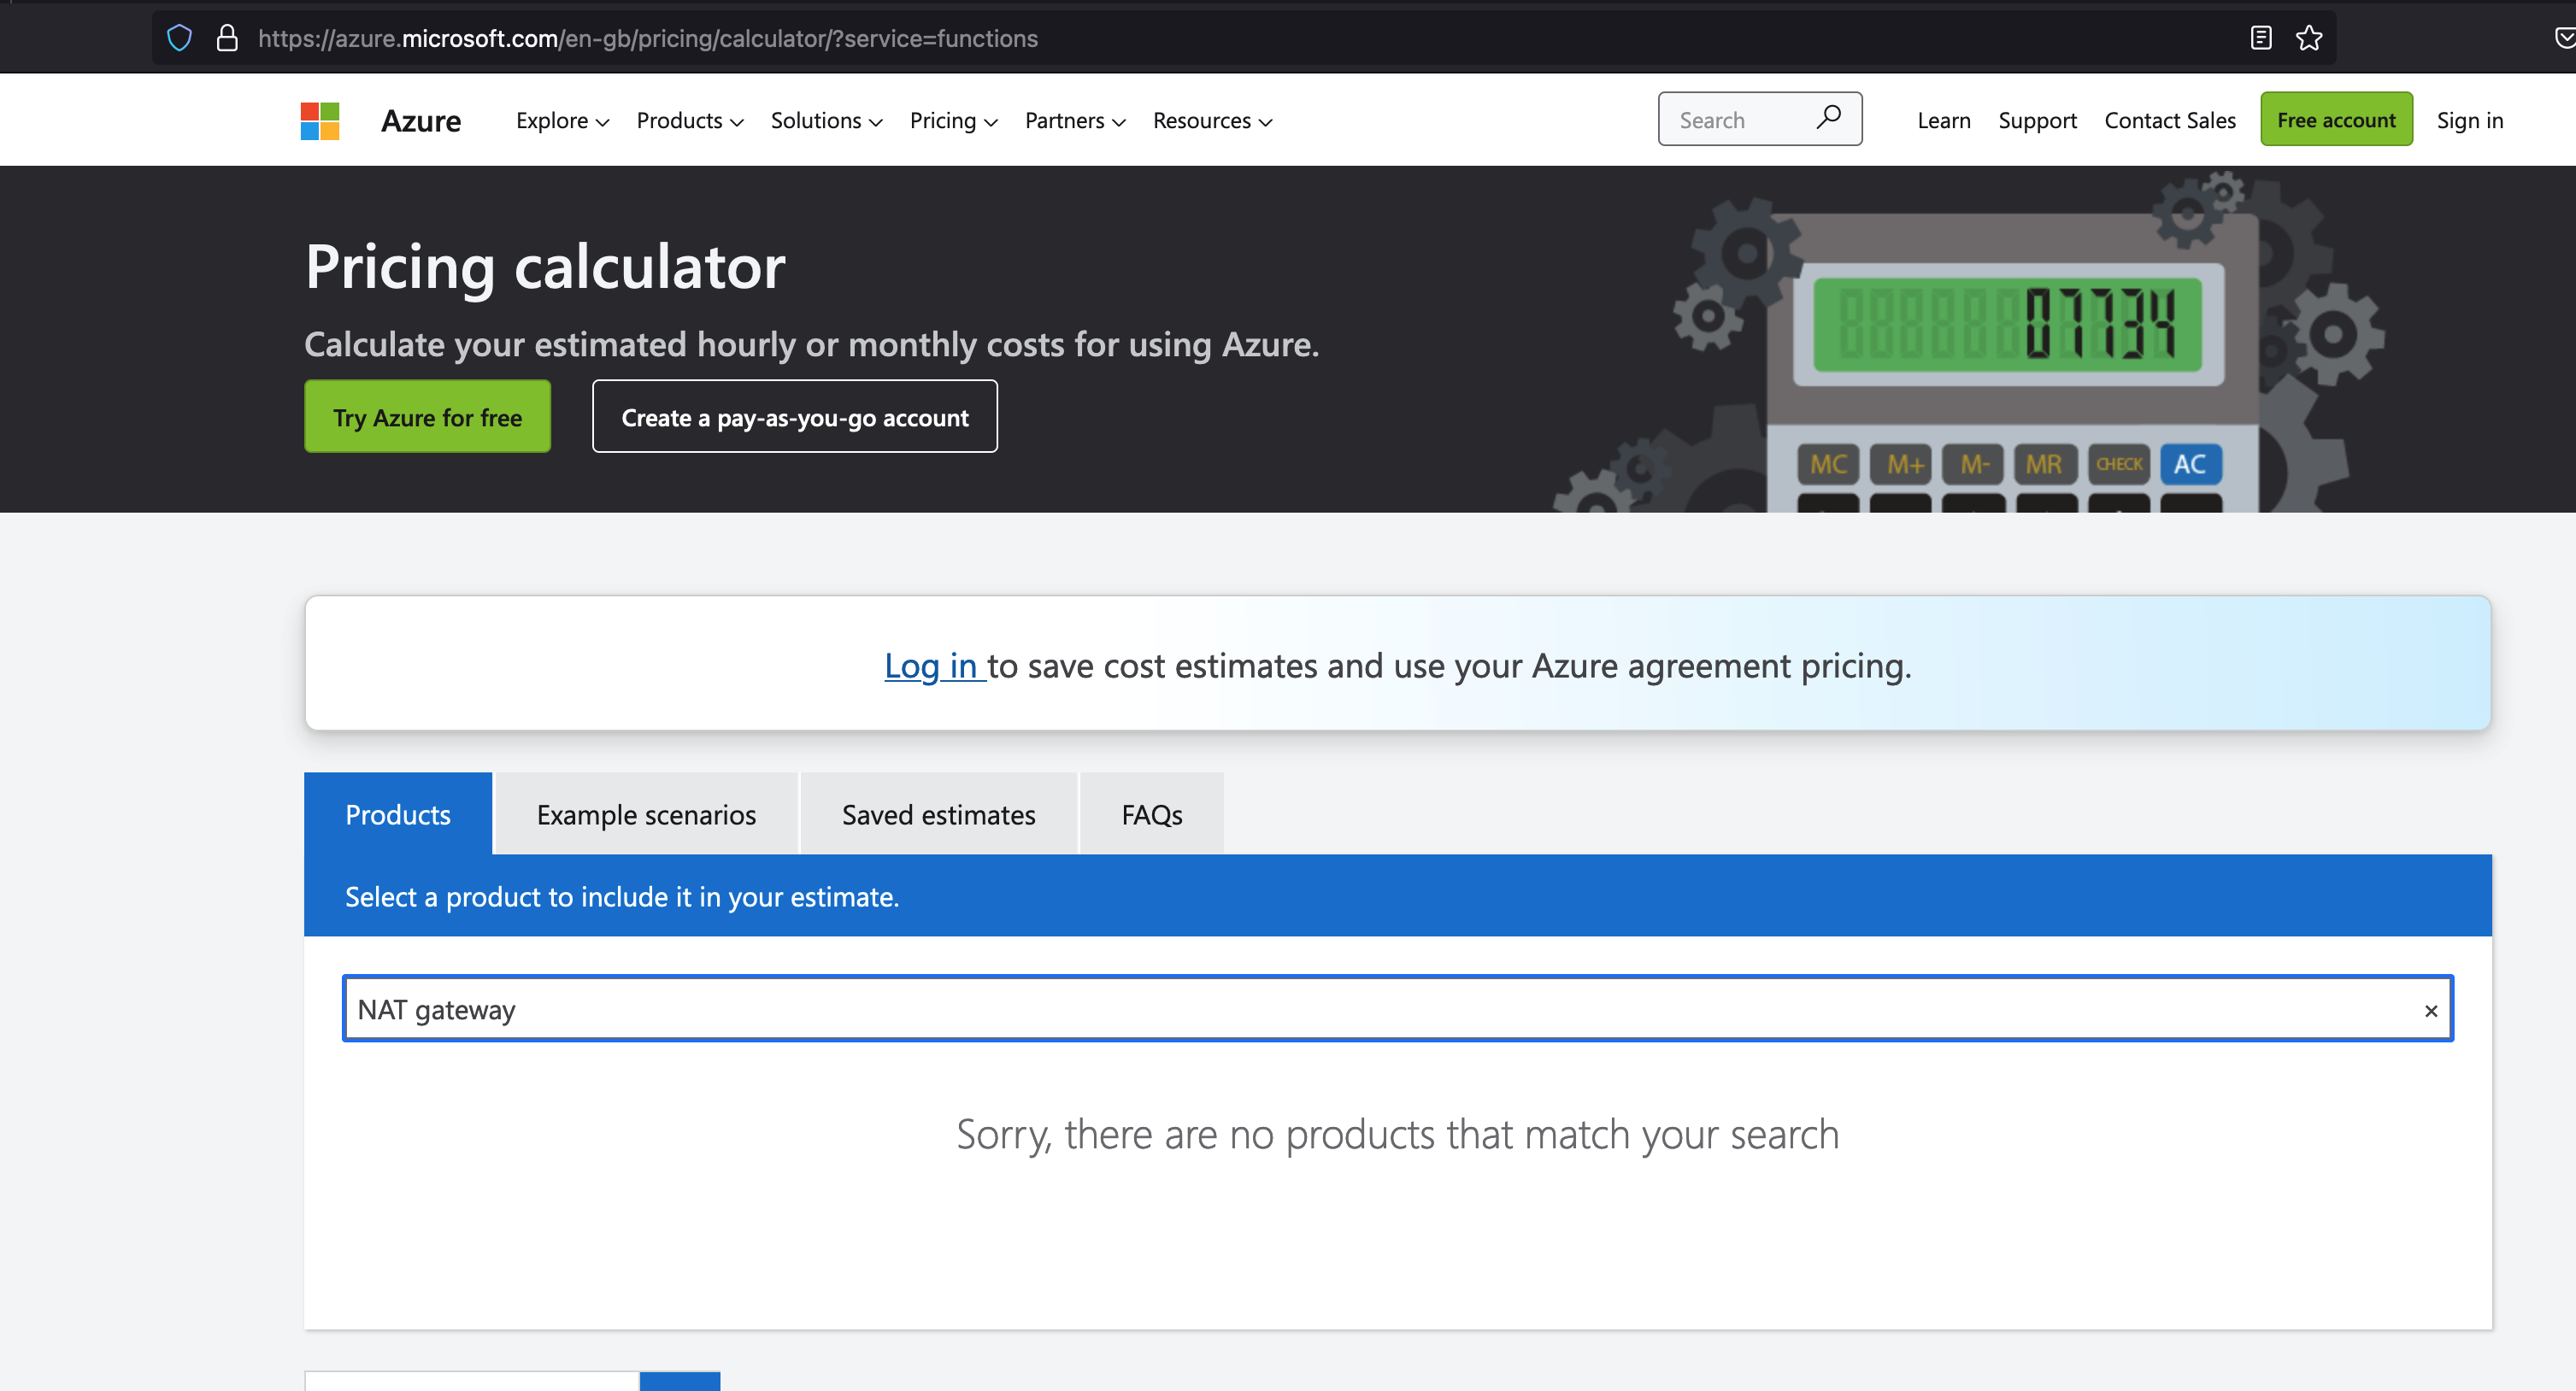Image resolution: width=2576 pixels, height=1391 pixels.
Task: Click Contact Sales link
Action: (2170, 120)
